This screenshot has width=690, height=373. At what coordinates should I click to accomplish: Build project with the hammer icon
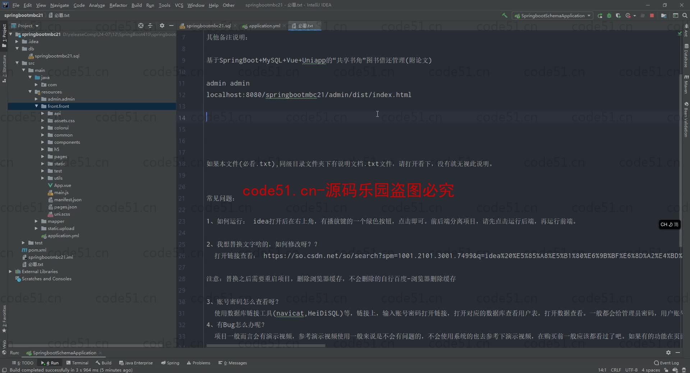(505, 15)
